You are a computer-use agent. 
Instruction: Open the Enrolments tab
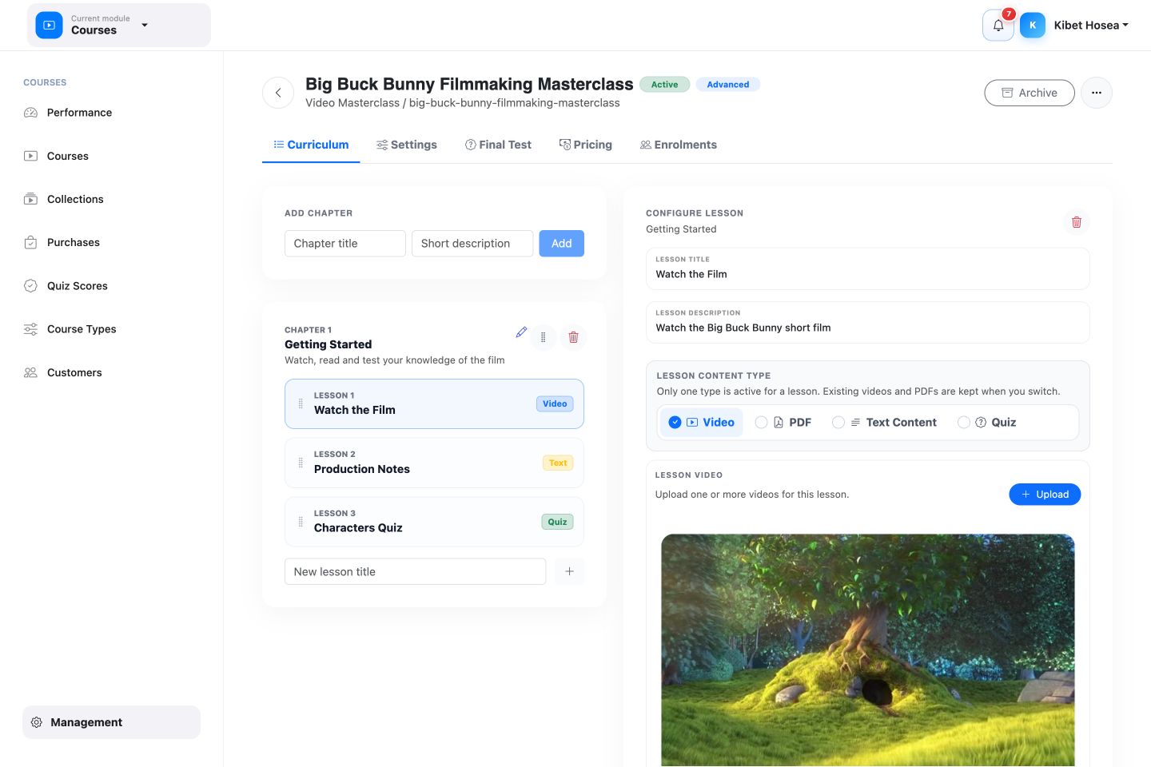coord(679,145)
